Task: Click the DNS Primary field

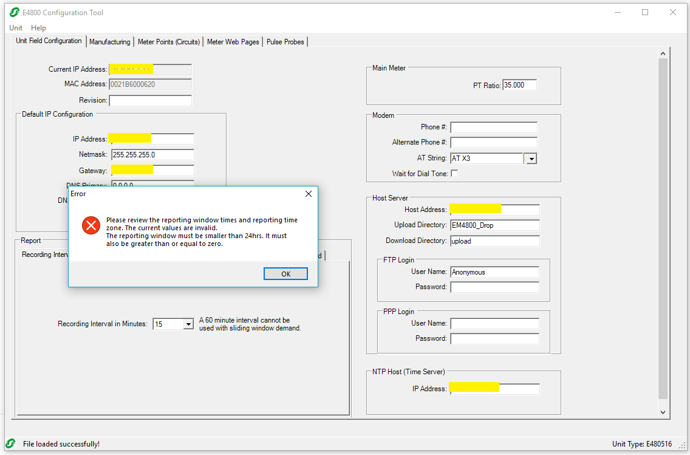Action: tap(152, 184)
